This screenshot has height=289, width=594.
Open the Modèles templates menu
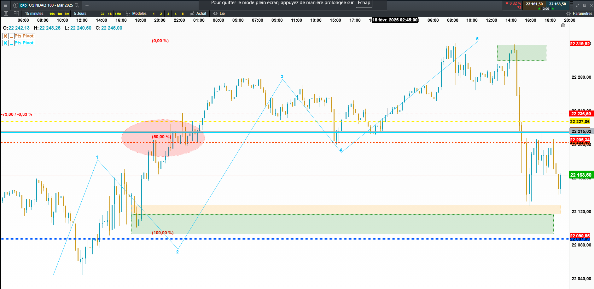[136, 14]
